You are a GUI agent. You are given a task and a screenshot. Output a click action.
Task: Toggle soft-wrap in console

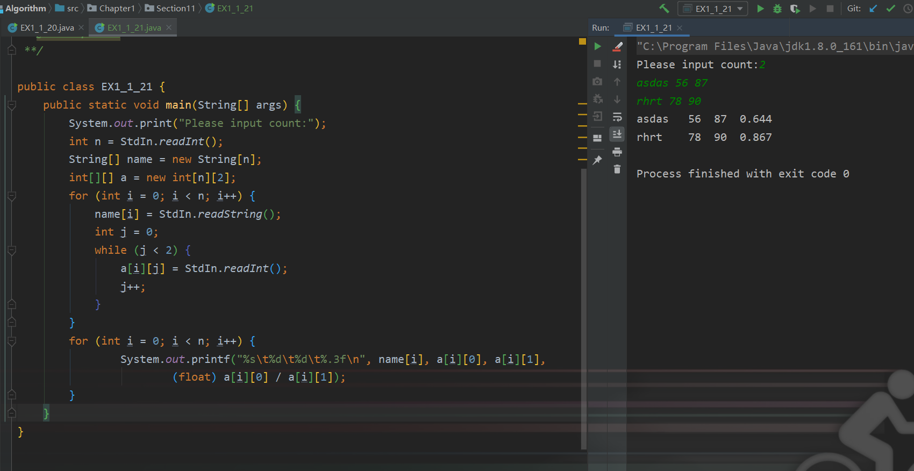(617, 117)
